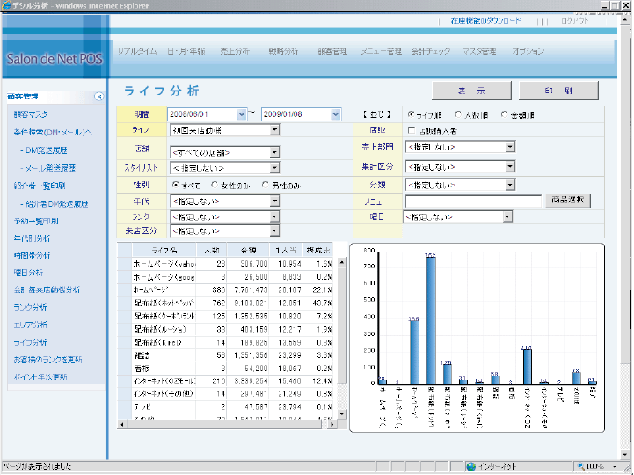Screen dimensions: 634x475
Task: Open the マスタ管理 menu
Action: click(x=479, y=52)
